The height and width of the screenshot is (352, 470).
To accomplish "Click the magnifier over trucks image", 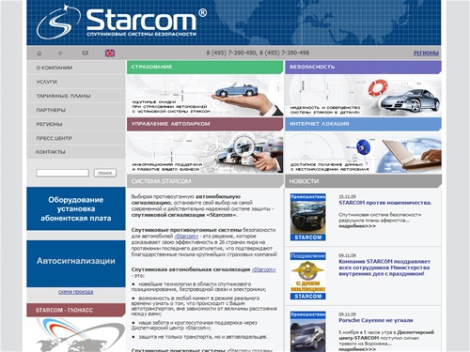I will [205, 152].
